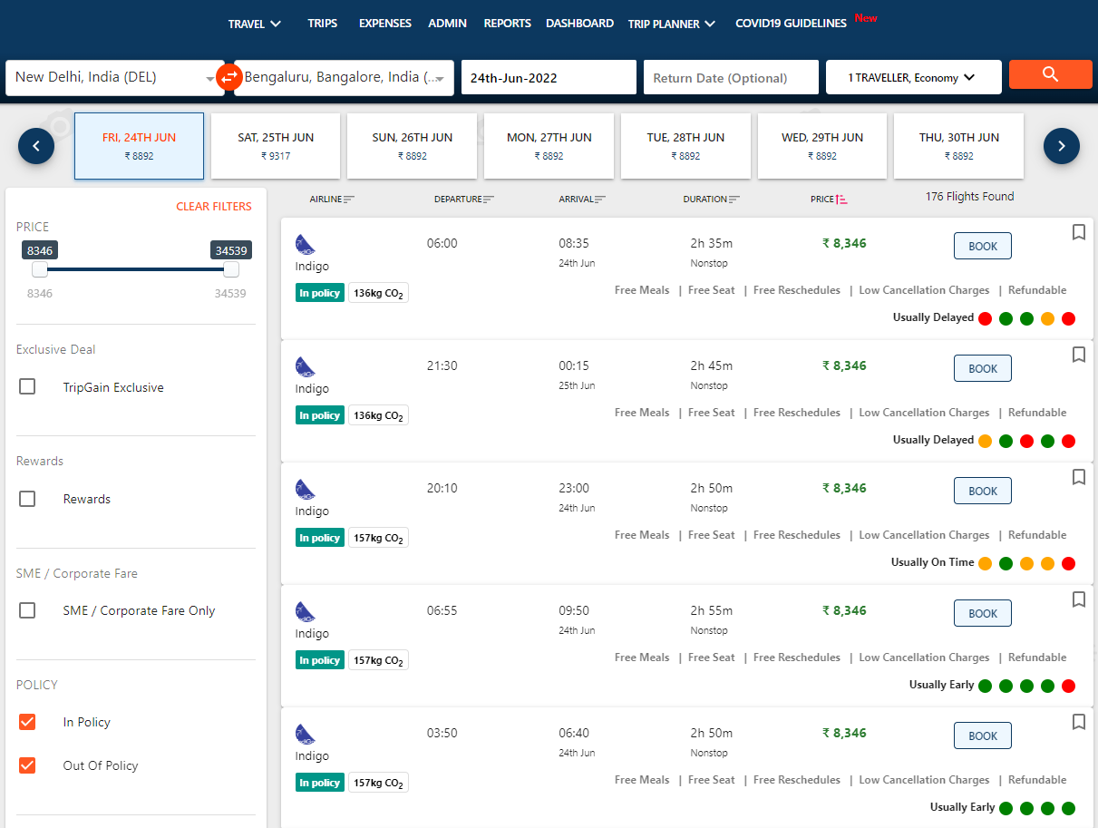Click maximum price slider handle
The width and height of the screenshot is (1098, 828).
click(x=231, y=269)
